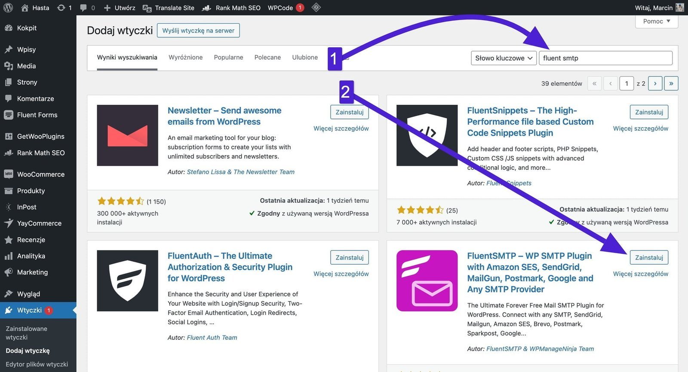Install the FluentSMTP plugin
The image size is (688, 372).
coord(648,257)
